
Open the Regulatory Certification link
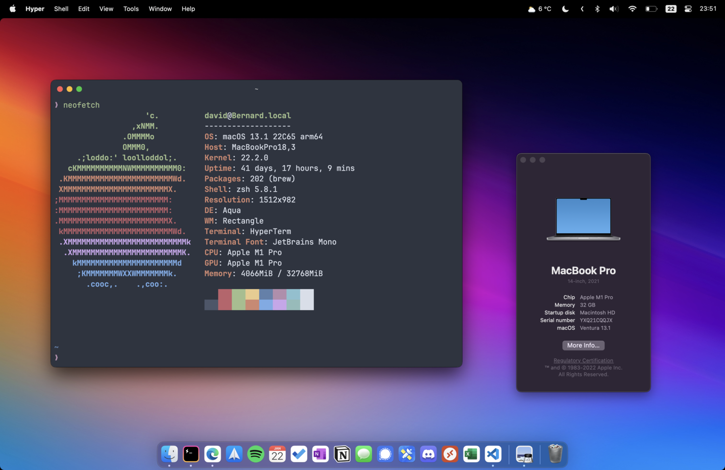pos(583,360)
